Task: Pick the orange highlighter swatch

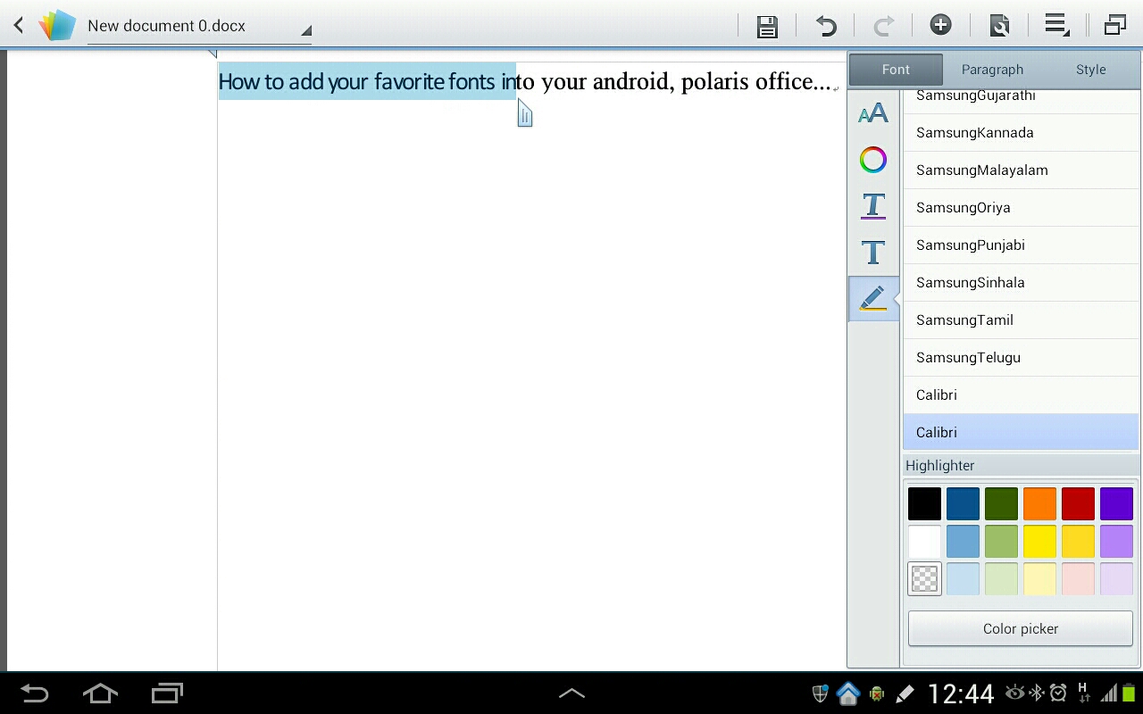Action: [x=1039, y=503]
